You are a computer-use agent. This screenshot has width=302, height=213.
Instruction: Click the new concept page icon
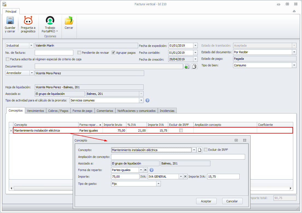pyautogui.click(x=200, y=150)
